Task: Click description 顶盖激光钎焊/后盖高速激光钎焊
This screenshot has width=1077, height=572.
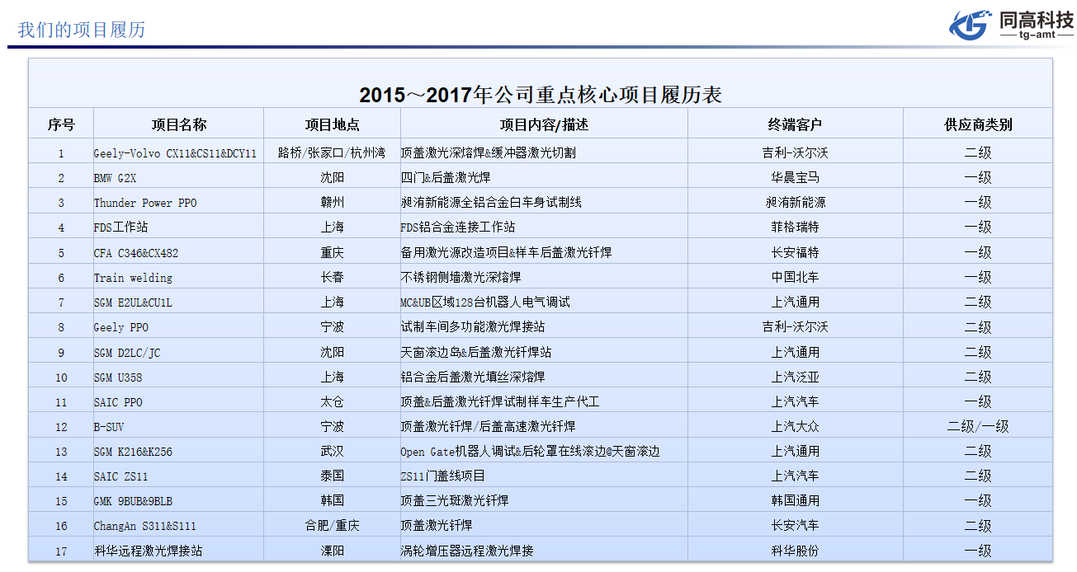Action: click(x=489, y=427)
